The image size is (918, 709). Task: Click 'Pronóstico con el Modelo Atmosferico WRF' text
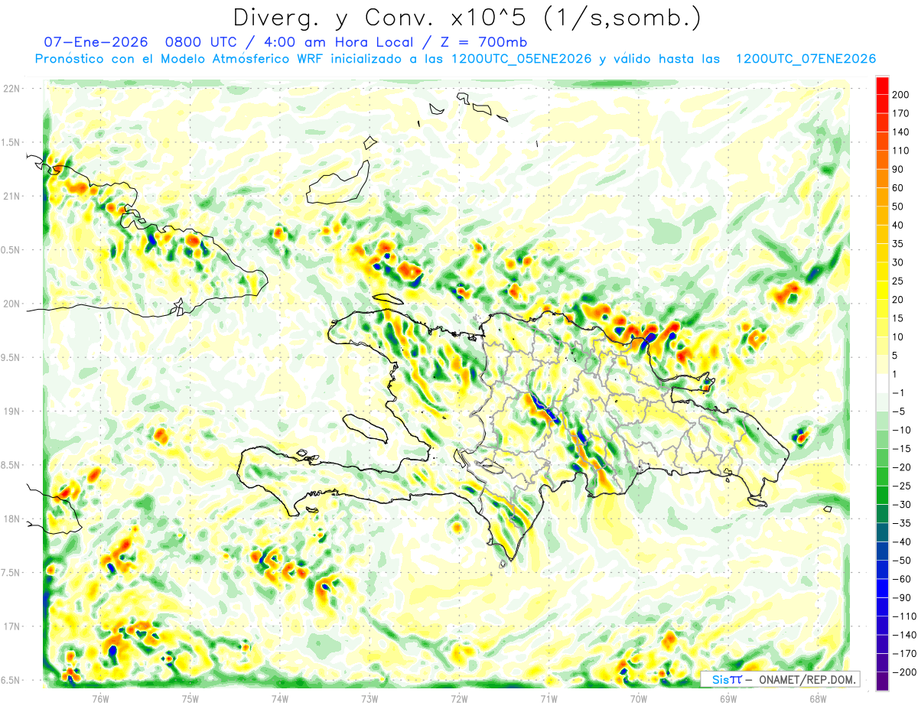tap(180, 59)
